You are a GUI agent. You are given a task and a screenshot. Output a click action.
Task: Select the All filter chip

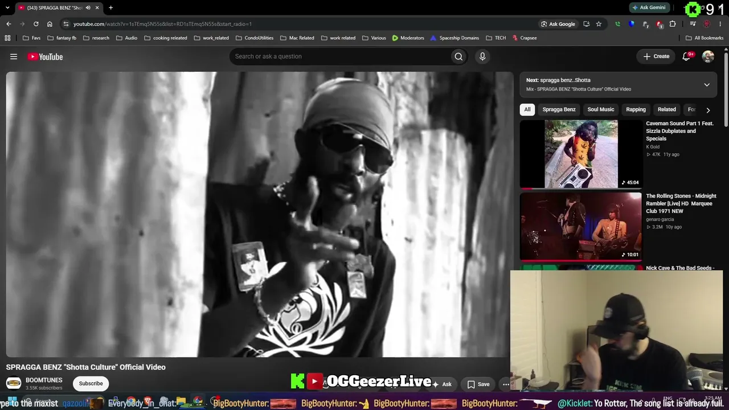click(x=527, y=109)
